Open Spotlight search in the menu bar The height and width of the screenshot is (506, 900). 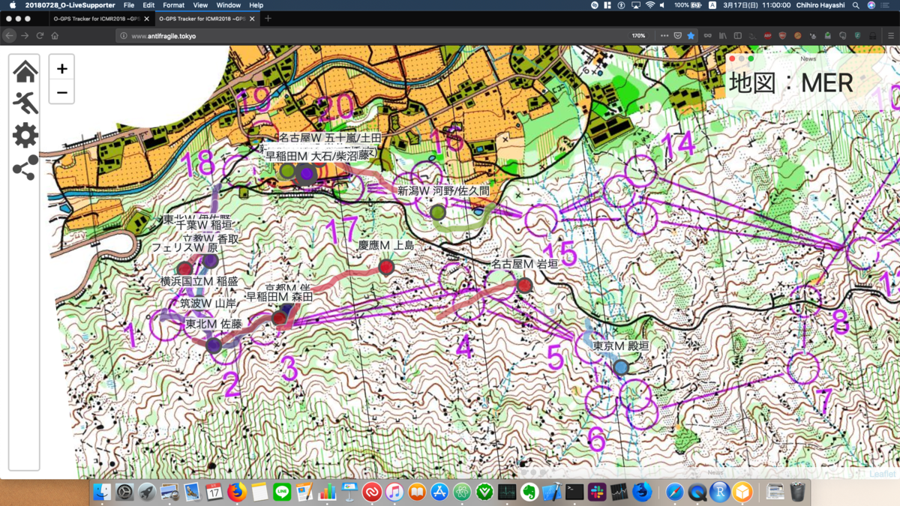[856, 5]
